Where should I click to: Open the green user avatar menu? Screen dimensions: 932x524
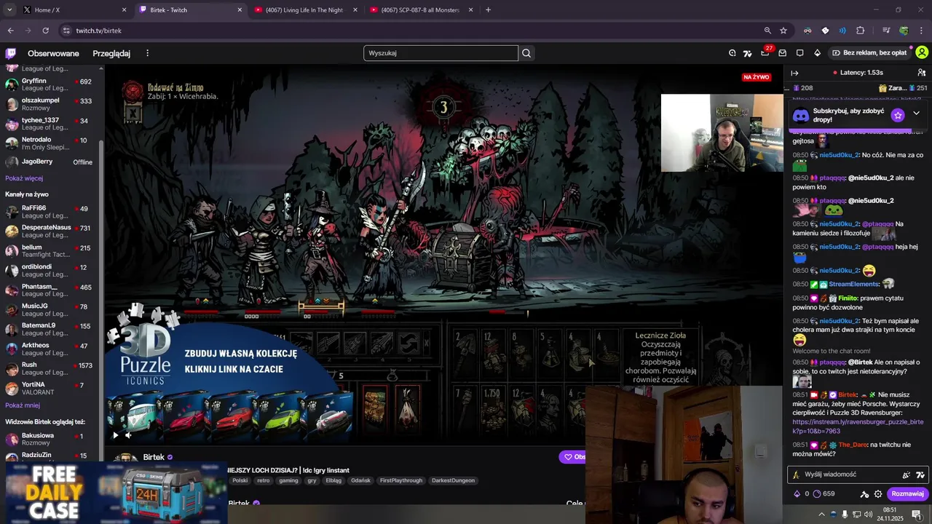pos(922,52)
